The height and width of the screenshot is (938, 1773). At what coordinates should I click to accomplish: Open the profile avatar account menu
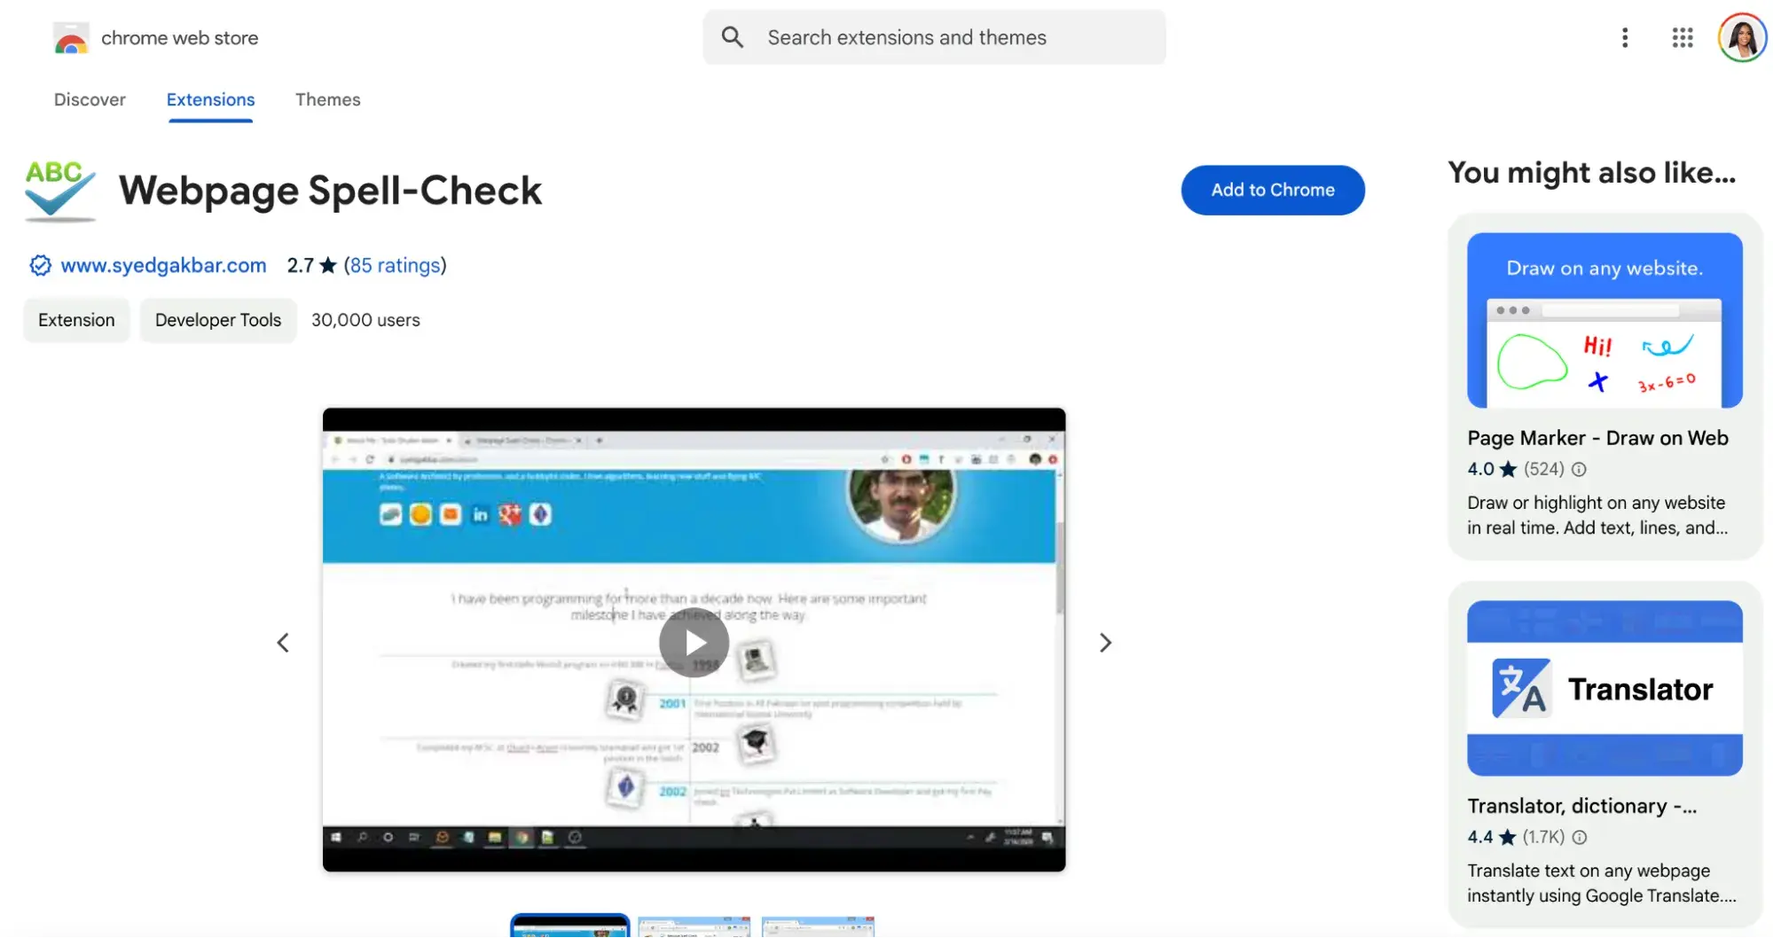(x=1741, y=37)
